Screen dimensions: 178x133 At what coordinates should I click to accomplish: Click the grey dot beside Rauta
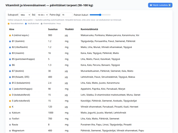click(x=10, y=125)
